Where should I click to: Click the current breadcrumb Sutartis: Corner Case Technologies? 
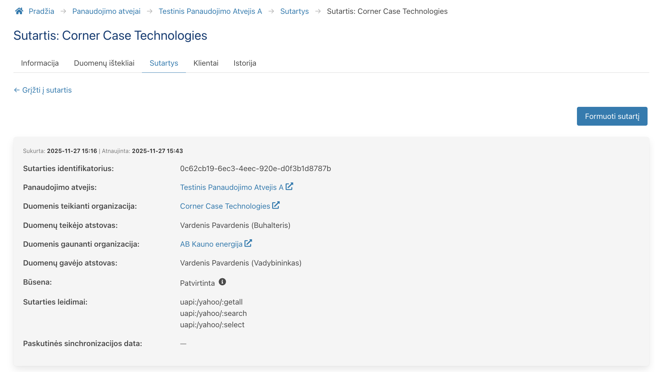387,11
